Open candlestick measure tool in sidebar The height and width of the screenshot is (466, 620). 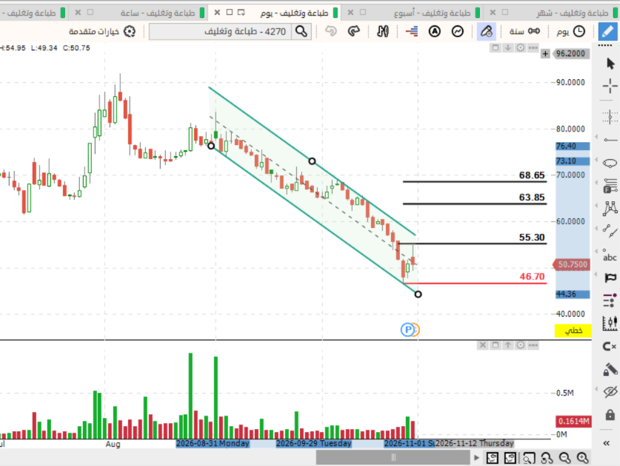pos(610,323)
